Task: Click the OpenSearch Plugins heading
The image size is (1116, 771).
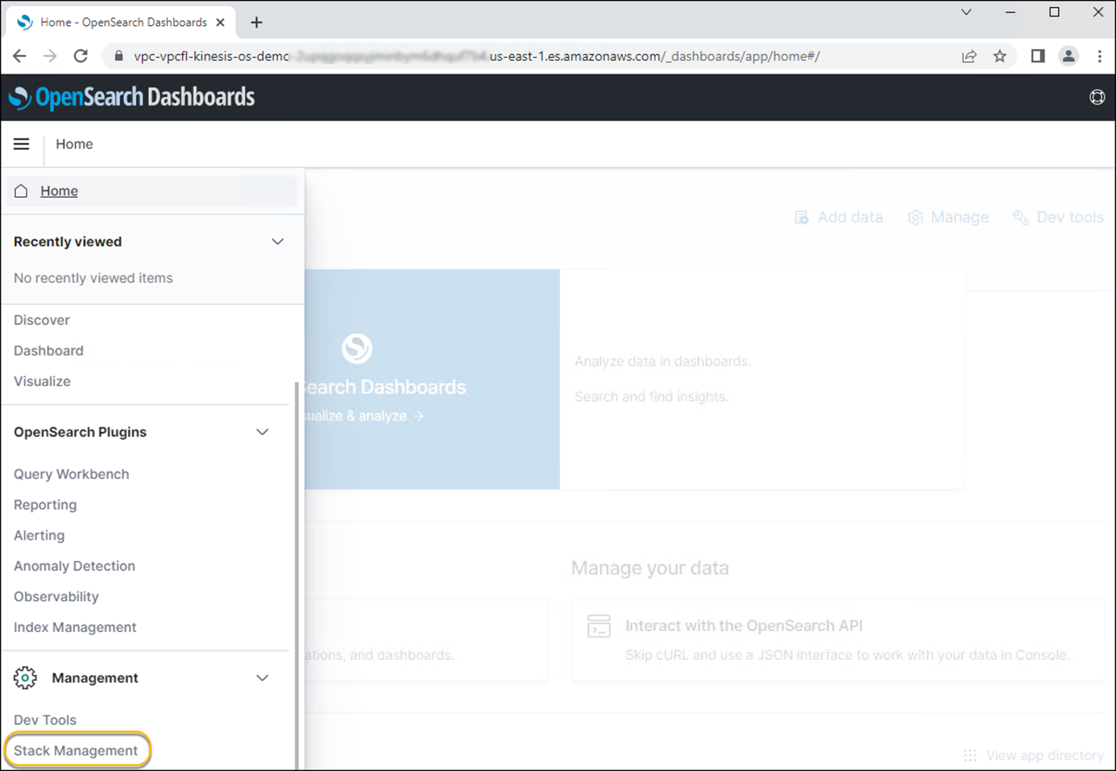Action: point(80,432)
